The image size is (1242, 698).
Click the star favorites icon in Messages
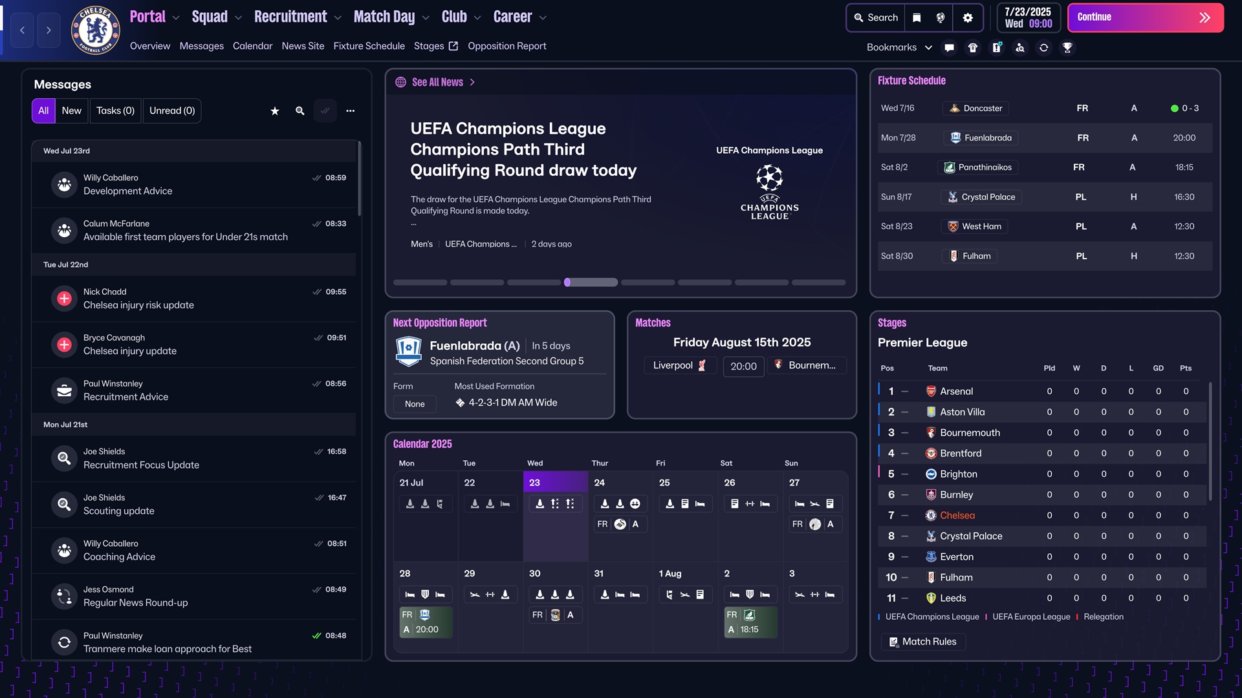[274, 111]
